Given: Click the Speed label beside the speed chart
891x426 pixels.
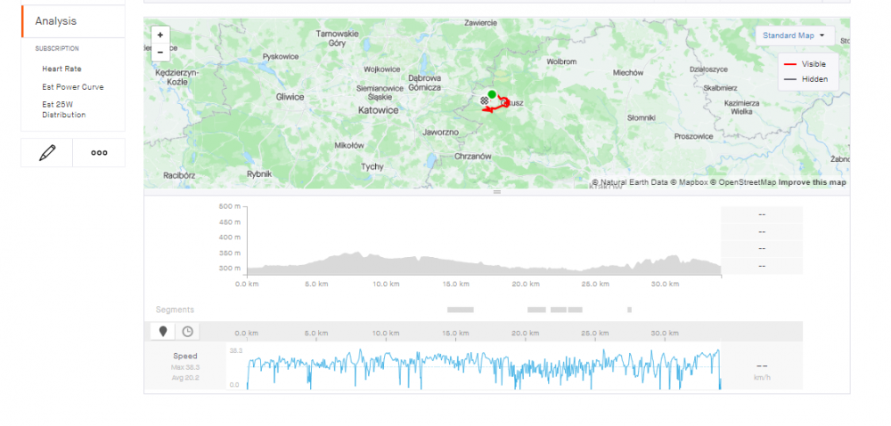Looking at the screenshot, I should coord(184,356).
